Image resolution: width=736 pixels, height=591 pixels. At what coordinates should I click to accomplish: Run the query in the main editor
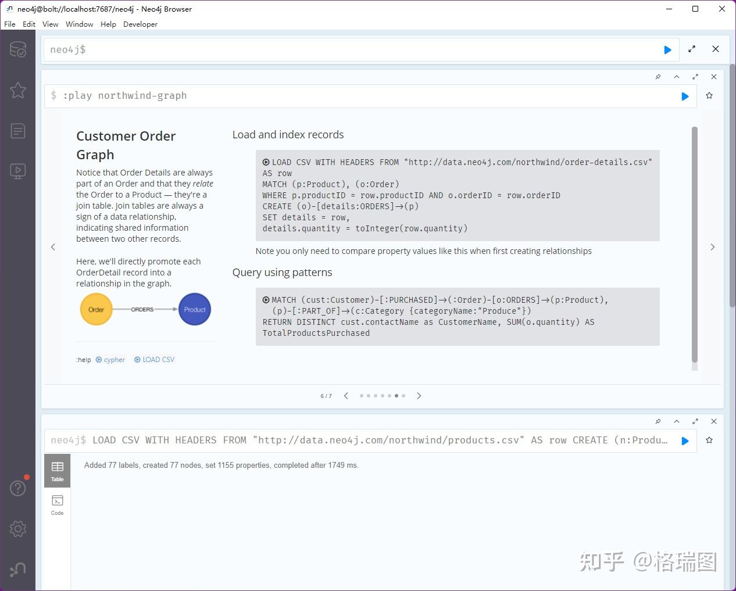point(667,50)
